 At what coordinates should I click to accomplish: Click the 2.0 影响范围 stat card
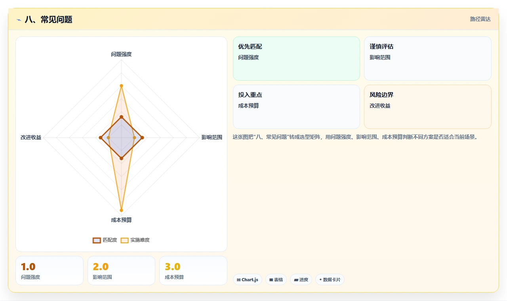[x=121, y=271]
